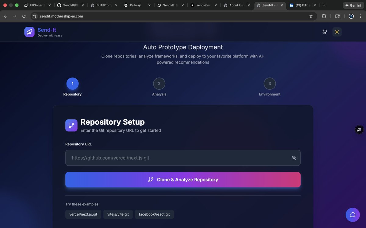Close the BuildProm tab
Viewport: 366px width, 228px height.
click(x=116, y=5)
